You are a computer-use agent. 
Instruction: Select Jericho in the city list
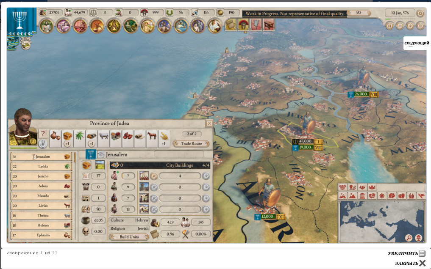(42, 176)
